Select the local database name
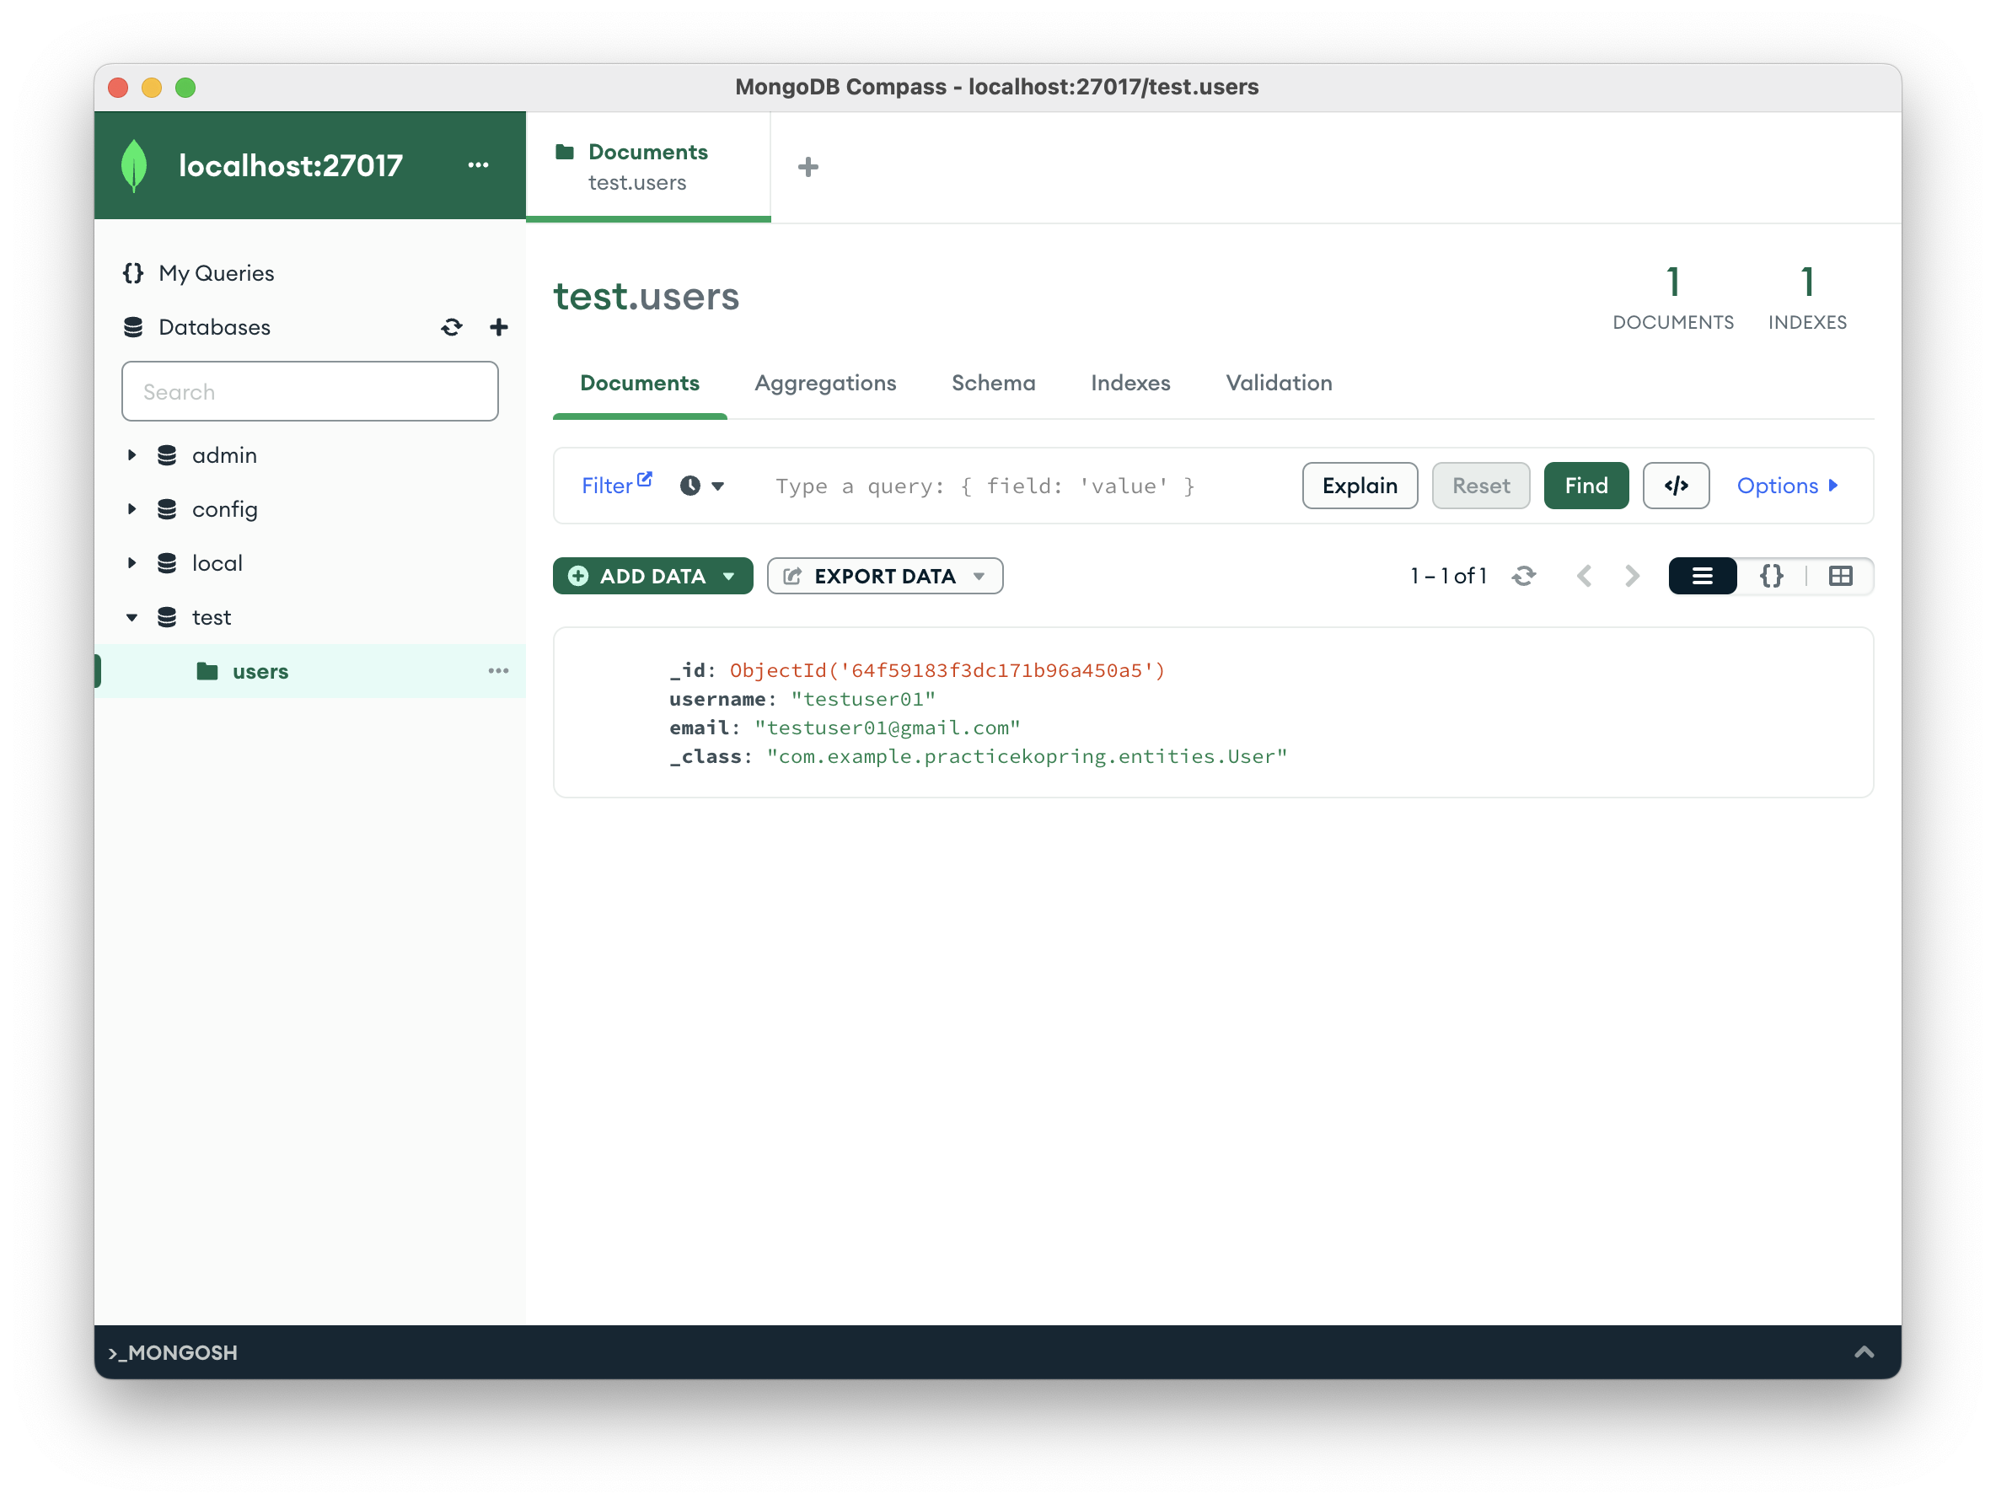The height and width of the screenshot is (1504, 1996). tap(217, 563)
